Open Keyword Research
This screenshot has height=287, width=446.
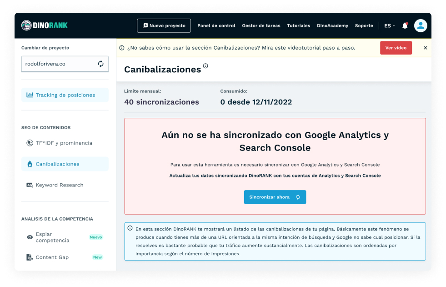pos(65,185)
